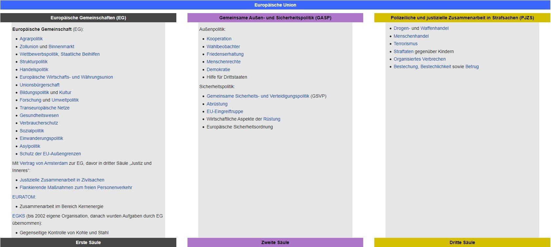Follow the Unionsbürgerschaft link
The width and height of the screenshot is (551, 247).
pos(40,85)
